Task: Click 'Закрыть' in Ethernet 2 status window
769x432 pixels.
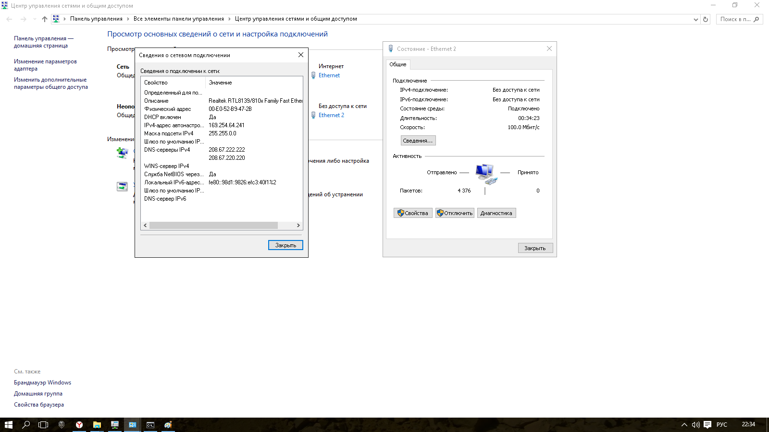Action: [535, 248]
